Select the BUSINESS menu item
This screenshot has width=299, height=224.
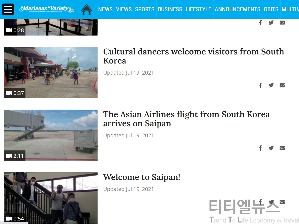(x=170, y=9)
